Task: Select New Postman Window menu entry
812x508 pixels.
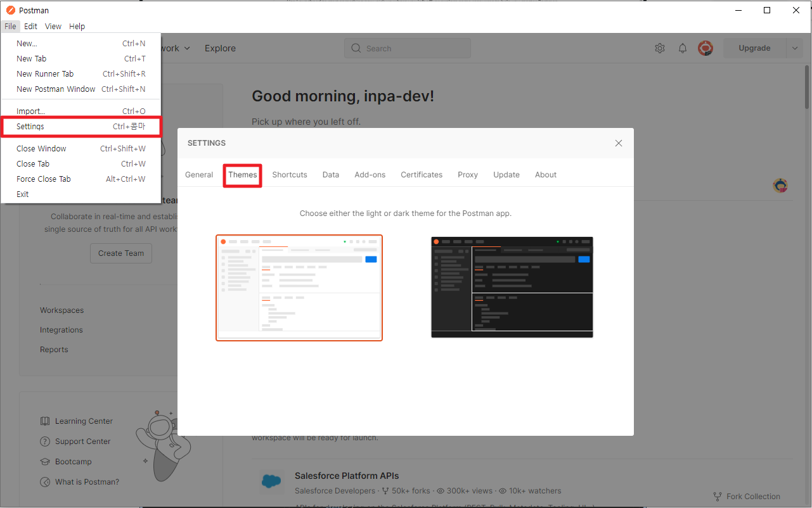Action: (81, 89)
